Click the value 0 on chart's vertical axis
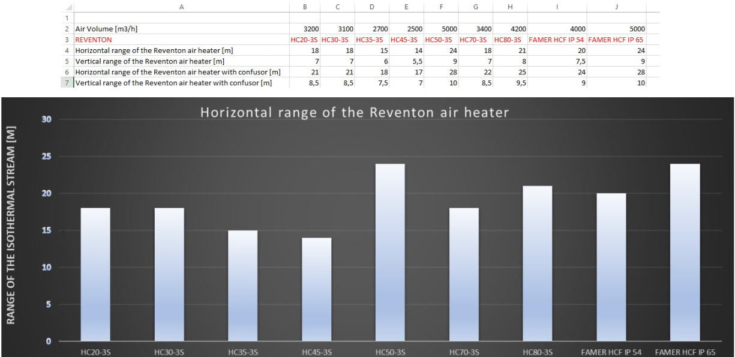 (x=50, y=341)
